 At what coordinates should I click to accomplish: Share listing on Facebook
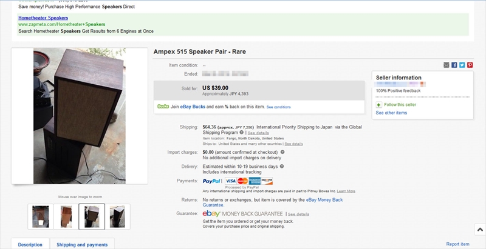(x=454, y=65)
